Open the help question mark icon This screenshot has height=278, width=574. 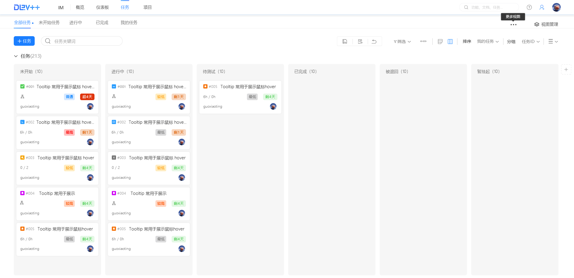pyautogui.click(x=529, y=7)
